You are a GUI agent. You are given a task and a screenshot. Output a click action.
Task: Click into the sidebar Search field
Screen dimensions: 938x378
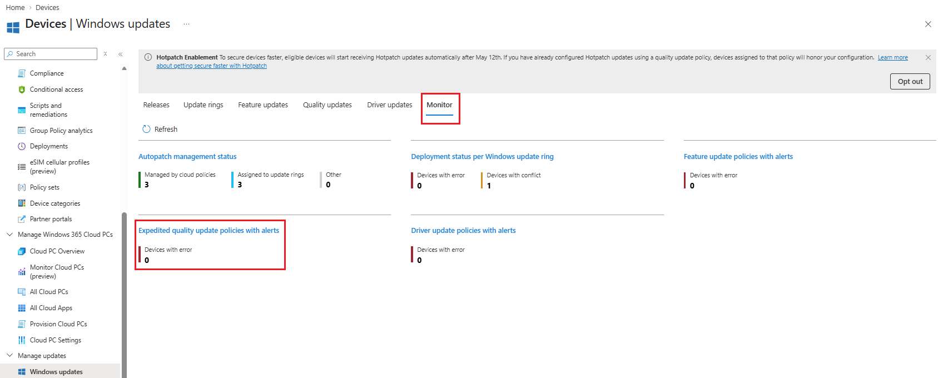tap(51, 54)
